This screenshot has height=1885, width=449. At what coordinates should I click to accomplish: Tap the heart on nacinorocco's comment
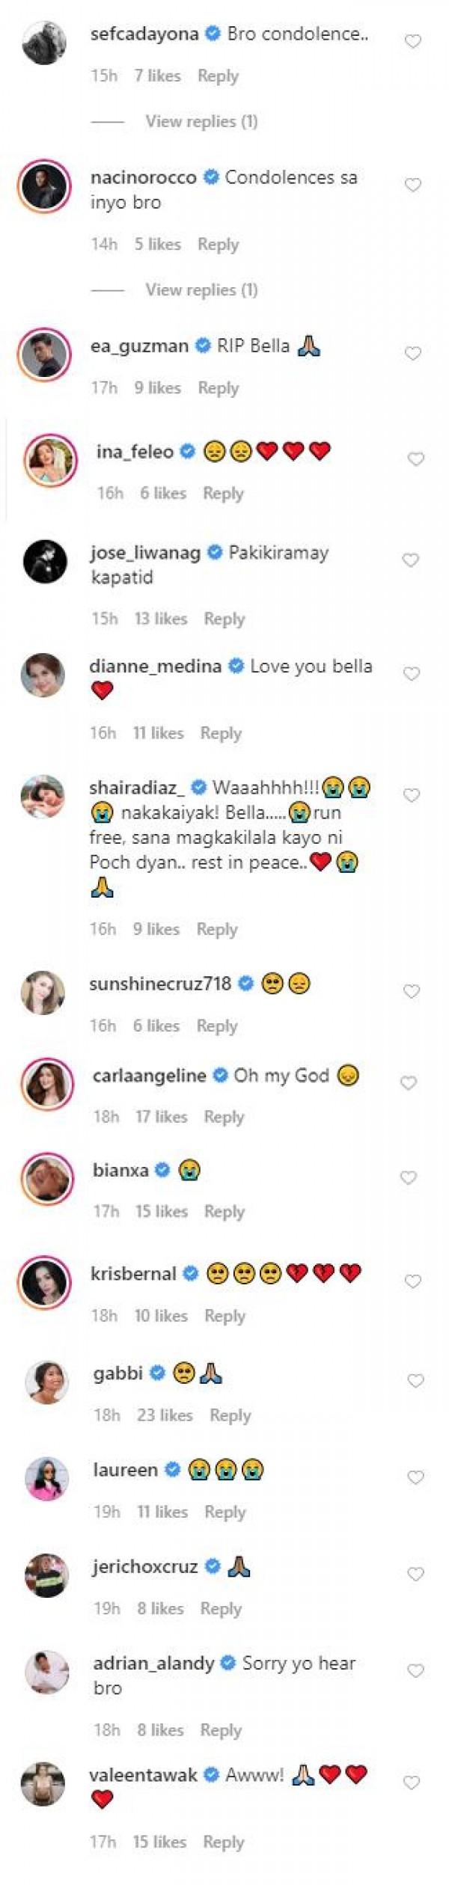[412, 186]
